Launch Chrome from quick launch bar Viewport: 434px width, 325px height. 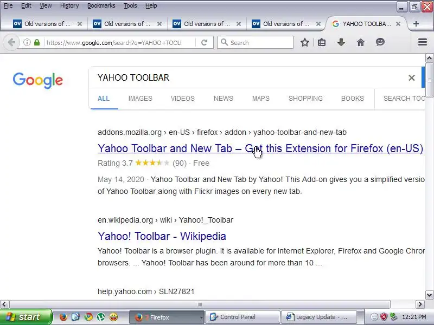(88, 317)
